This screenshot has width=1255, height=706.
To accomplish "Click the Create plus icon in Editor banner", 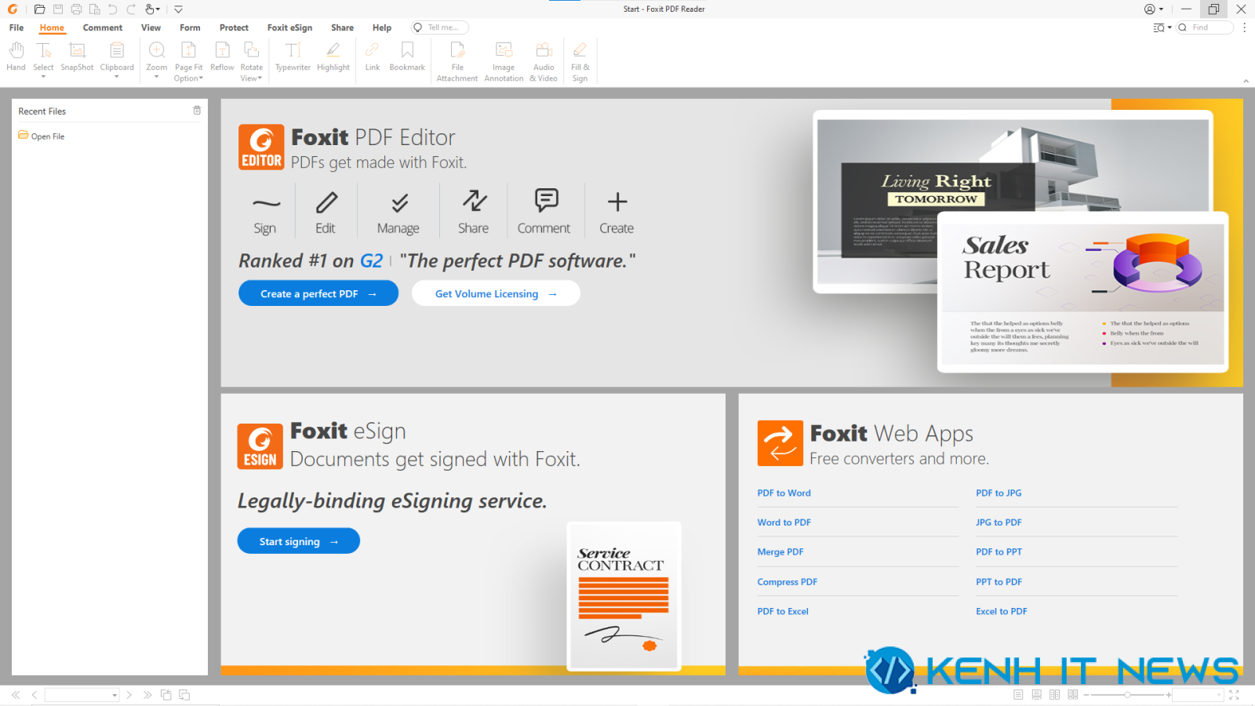I will point(617,202).
